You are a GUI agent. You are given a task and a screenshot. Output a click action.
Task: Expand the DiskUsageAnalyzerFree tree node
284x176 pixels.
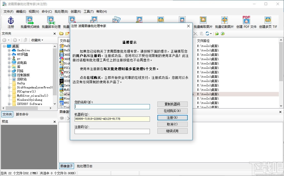(x=9, y=87)
